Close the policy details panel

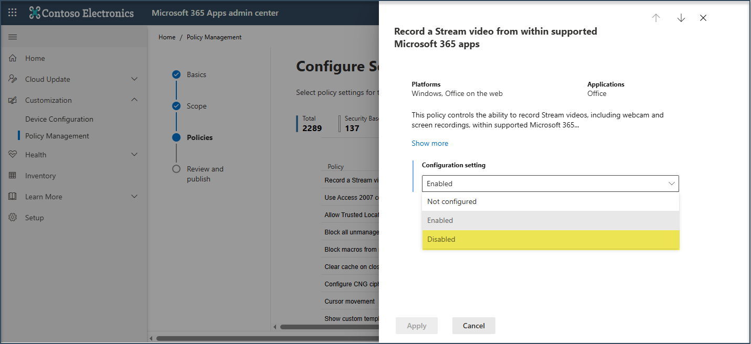coord(703,18)
